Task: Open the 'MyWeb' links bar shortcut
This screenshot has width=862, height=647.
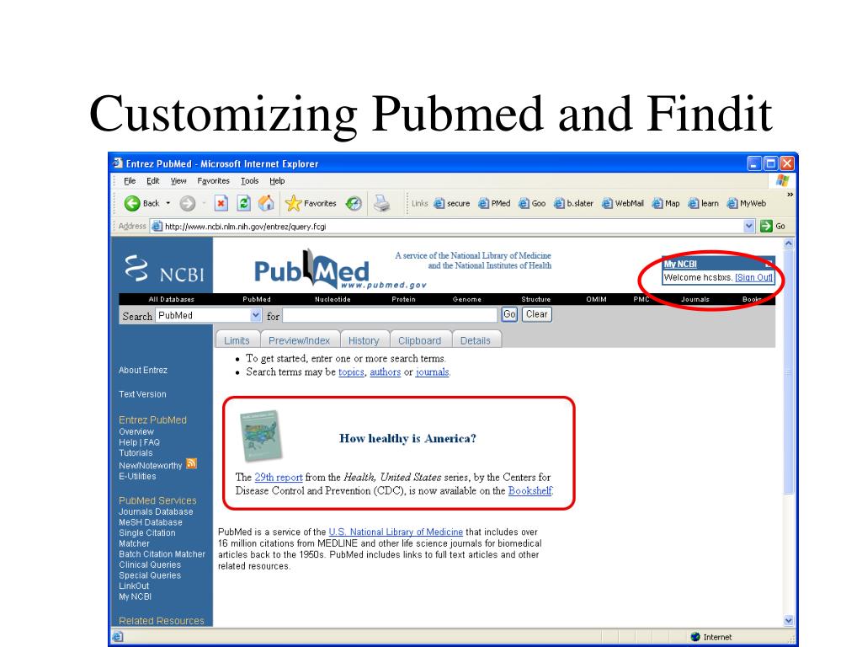Action: pos(747,204)
